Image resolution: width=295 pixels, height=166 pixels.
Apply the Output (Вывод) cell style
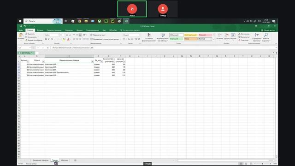tap(205, 39)
